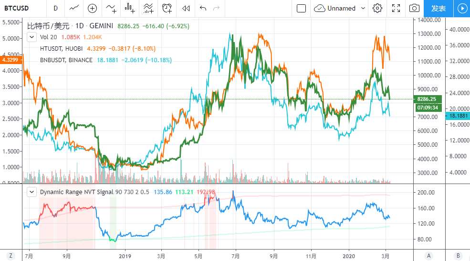Toggle the B scale button

(x=458, y=256)
